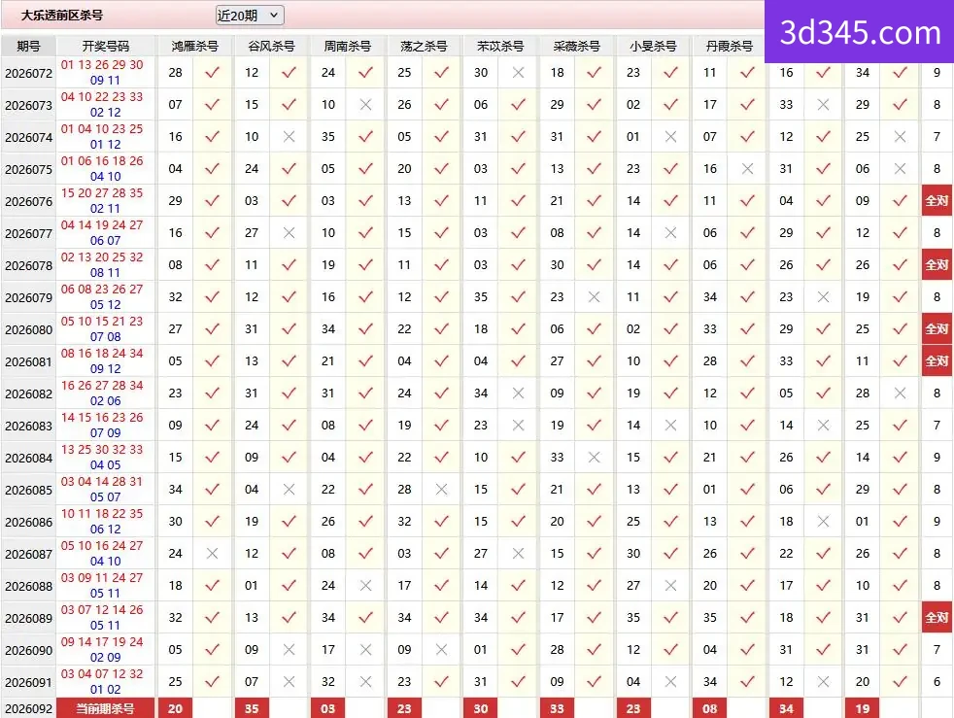
Task: Select the 开奖号码 column header
Action: tap(106, 47)
